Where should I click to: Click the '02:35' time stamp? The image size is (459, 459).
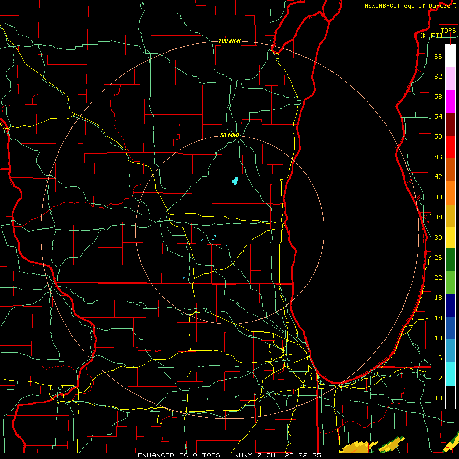coord(310,455)
